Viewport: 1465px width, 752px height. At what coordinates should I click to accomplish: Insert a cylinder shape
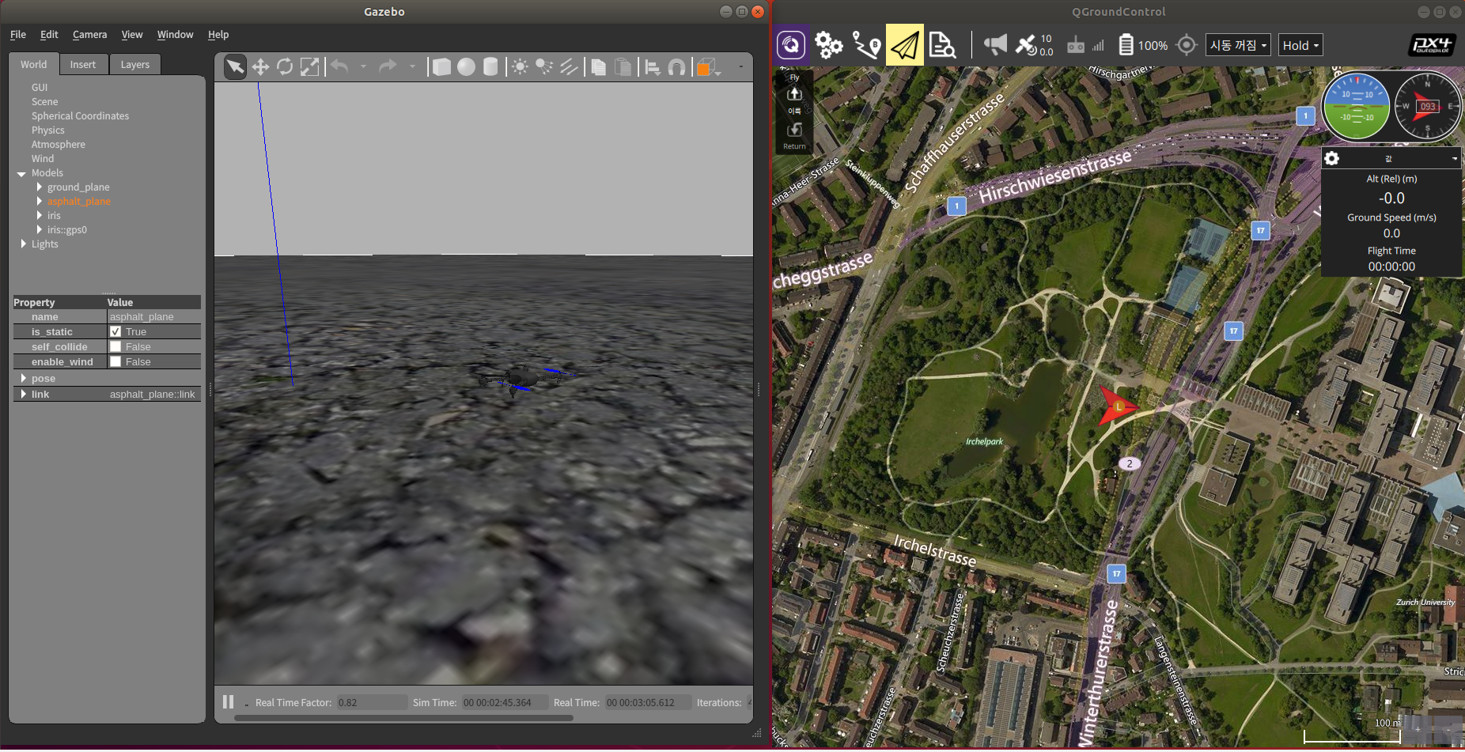pyautogui.click(x=490, y=67)
